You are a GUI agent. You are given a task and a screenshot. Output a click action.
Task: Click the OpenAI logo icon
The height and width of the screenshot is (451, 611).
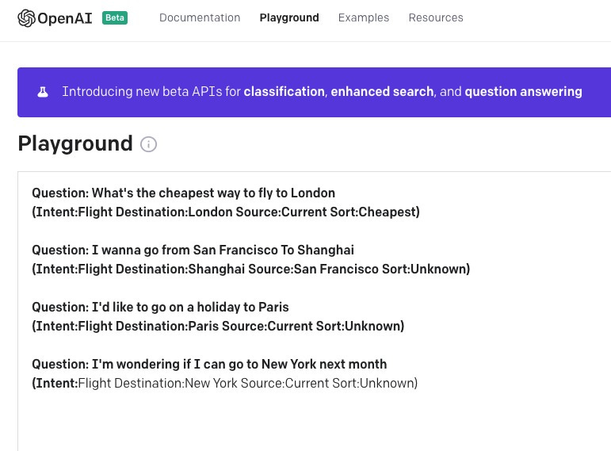click(x=26, y=18)
